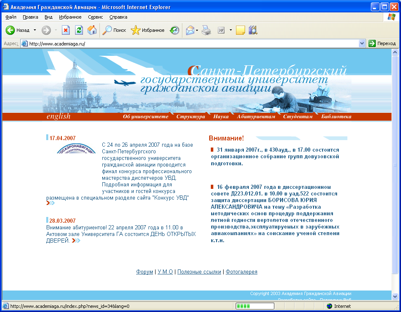
Task: Open the Об университете section
Action: coord(146,117)
